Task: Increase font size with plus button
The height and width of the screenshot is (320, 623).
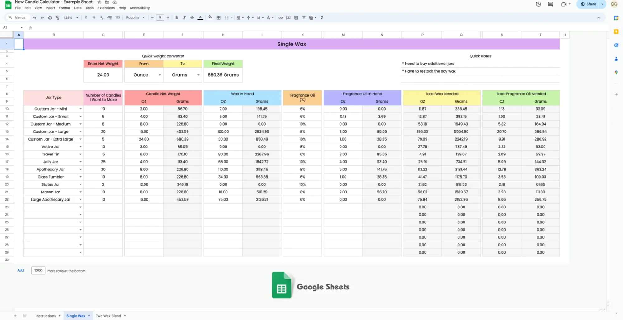Action: click(x=168, y=18)
